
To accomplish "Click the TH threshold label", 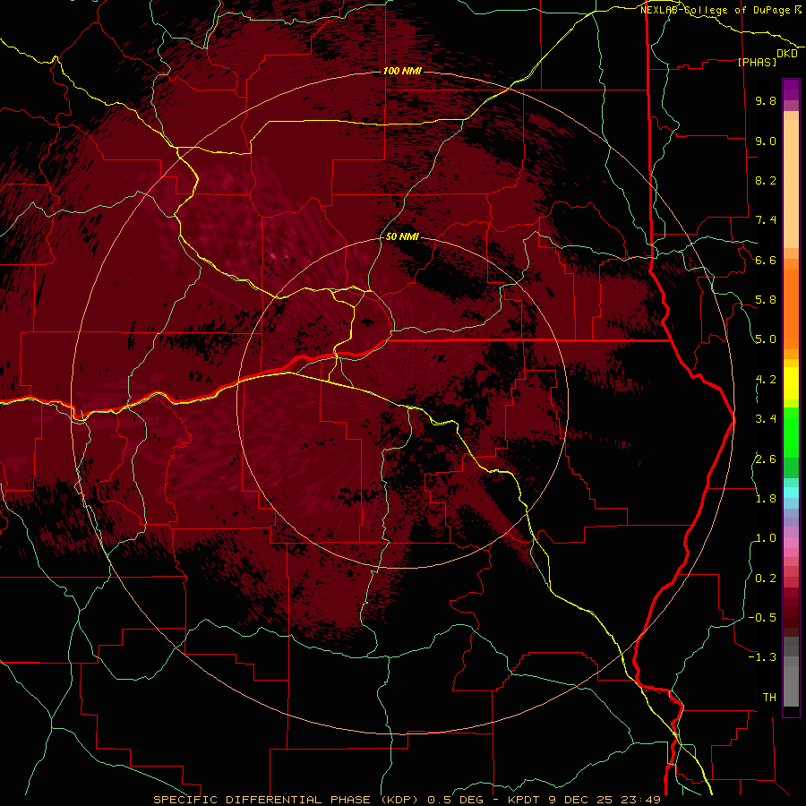I will (x=769, y=697).
